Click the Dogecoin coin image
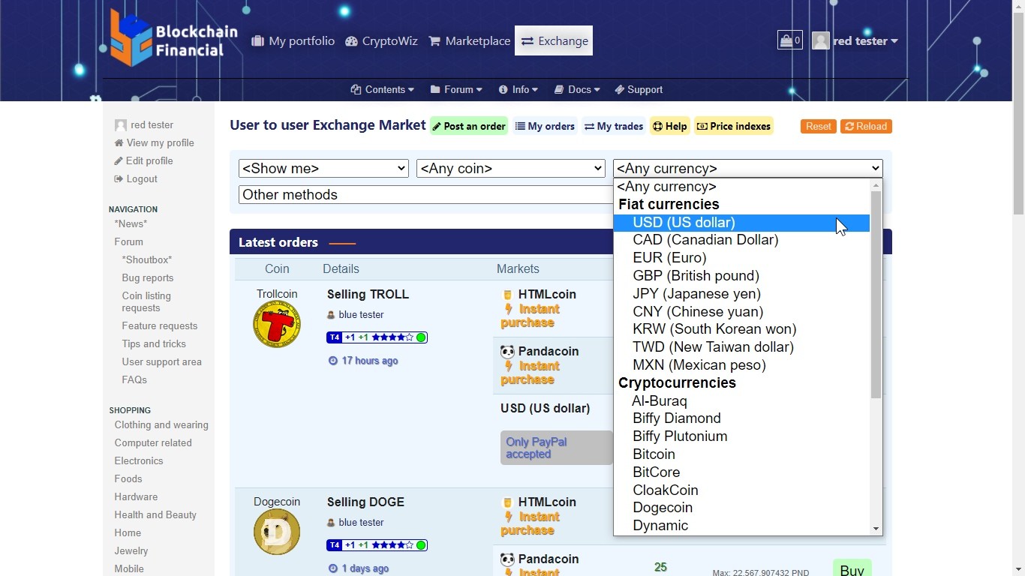The width and height of the screenshot is (1025, 576). coord(277,532)
